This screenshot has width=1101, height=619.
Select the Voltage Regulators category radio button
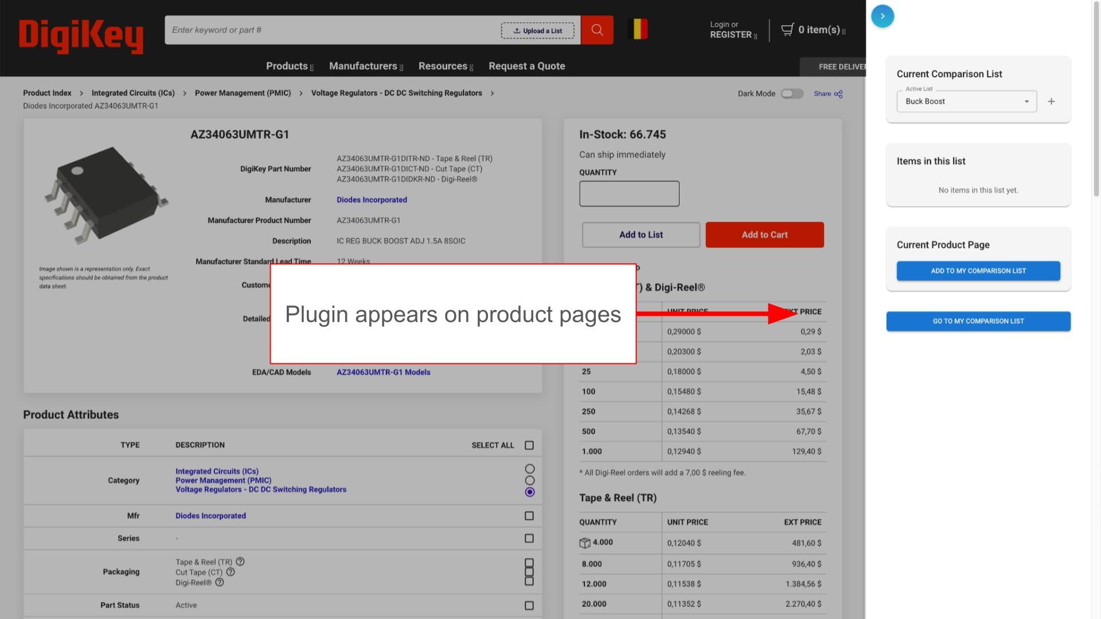[529, 492]
